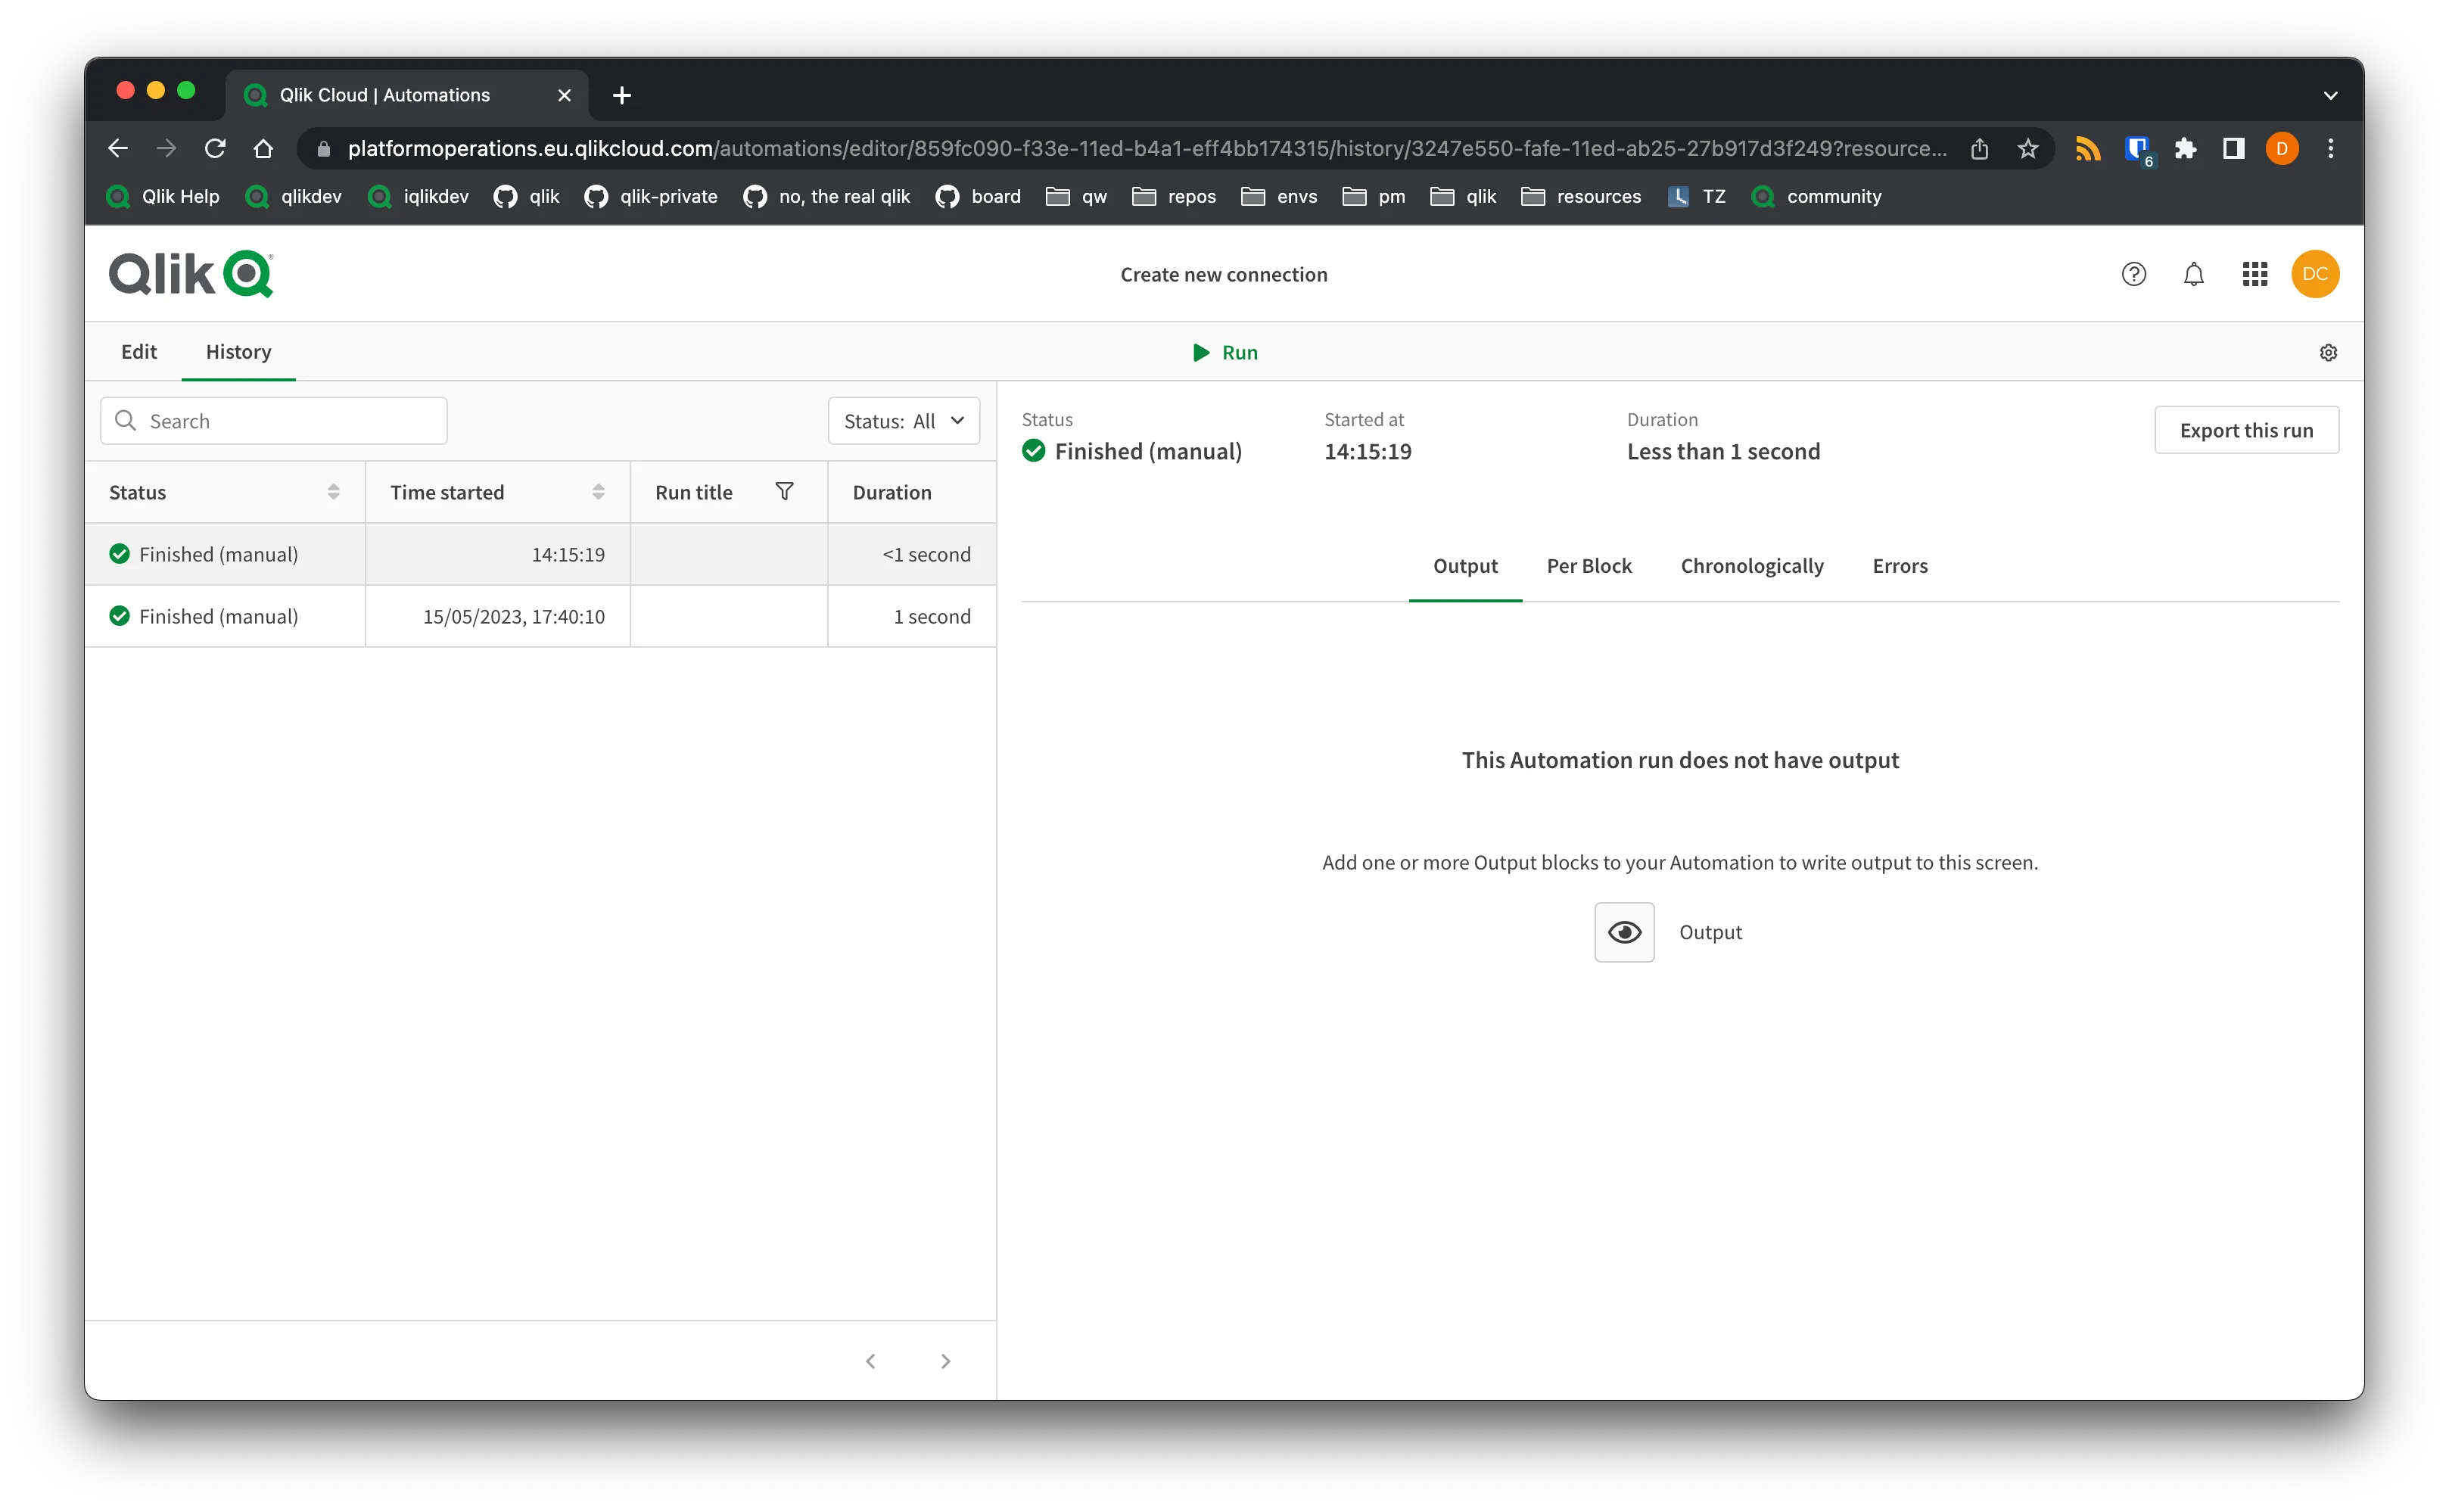Click the Search input field

pos(273,418)
